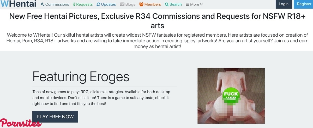
Task: Select the Members navigation text
Action: point(153,4)
